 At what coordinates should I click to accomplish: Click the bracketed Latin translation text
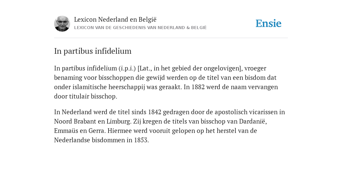(190, 68)
